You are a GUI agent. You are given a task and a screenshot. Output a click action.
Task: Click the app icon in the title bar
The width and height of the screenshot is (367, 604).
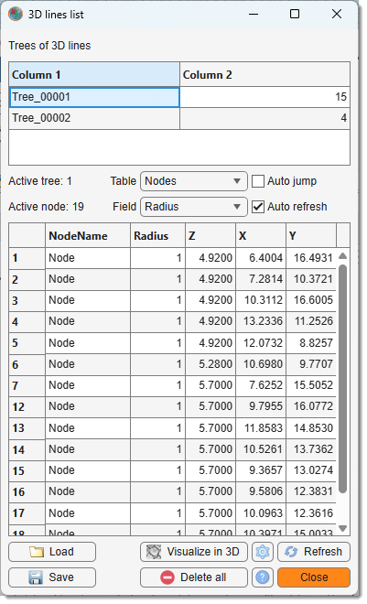tap(16, 15)
